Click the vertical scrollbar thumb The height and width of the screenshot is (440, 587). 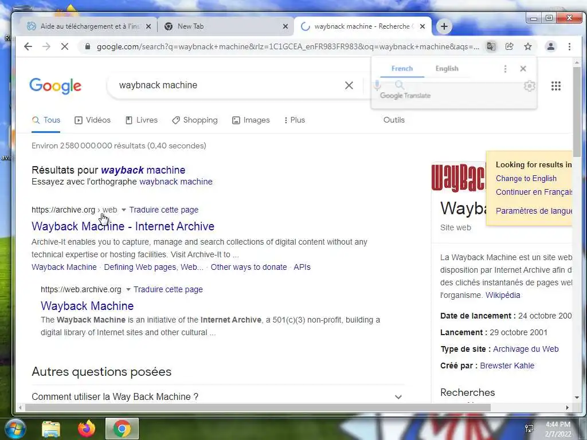point(577,112)
